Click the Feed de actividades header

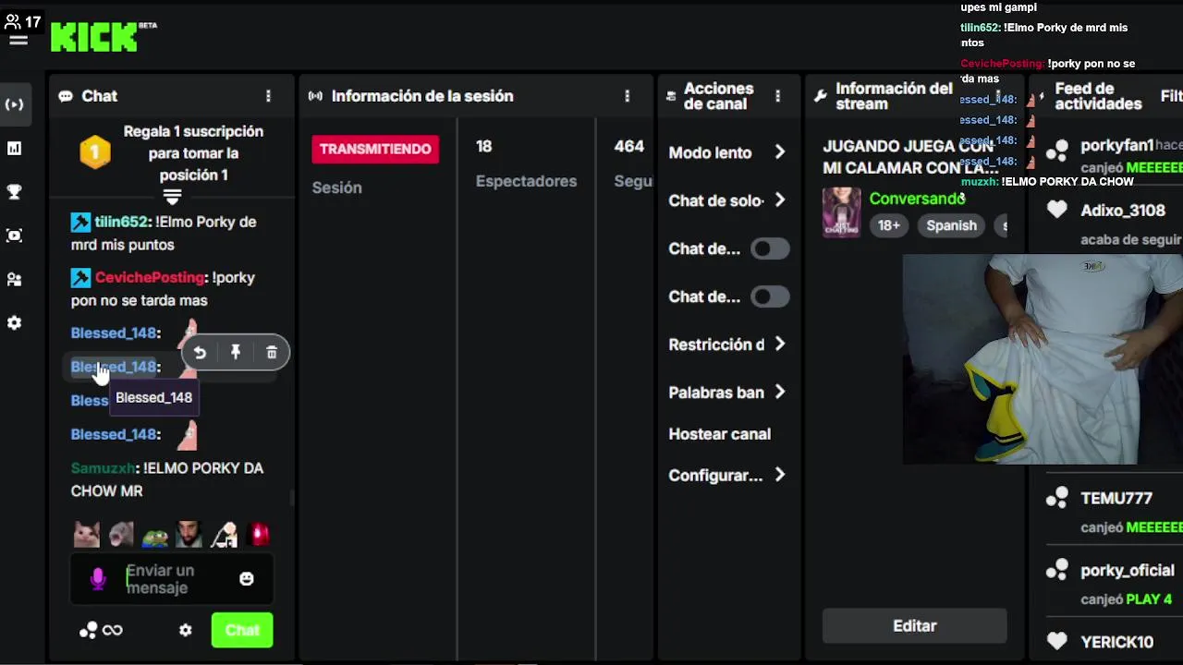point(1098,96)
